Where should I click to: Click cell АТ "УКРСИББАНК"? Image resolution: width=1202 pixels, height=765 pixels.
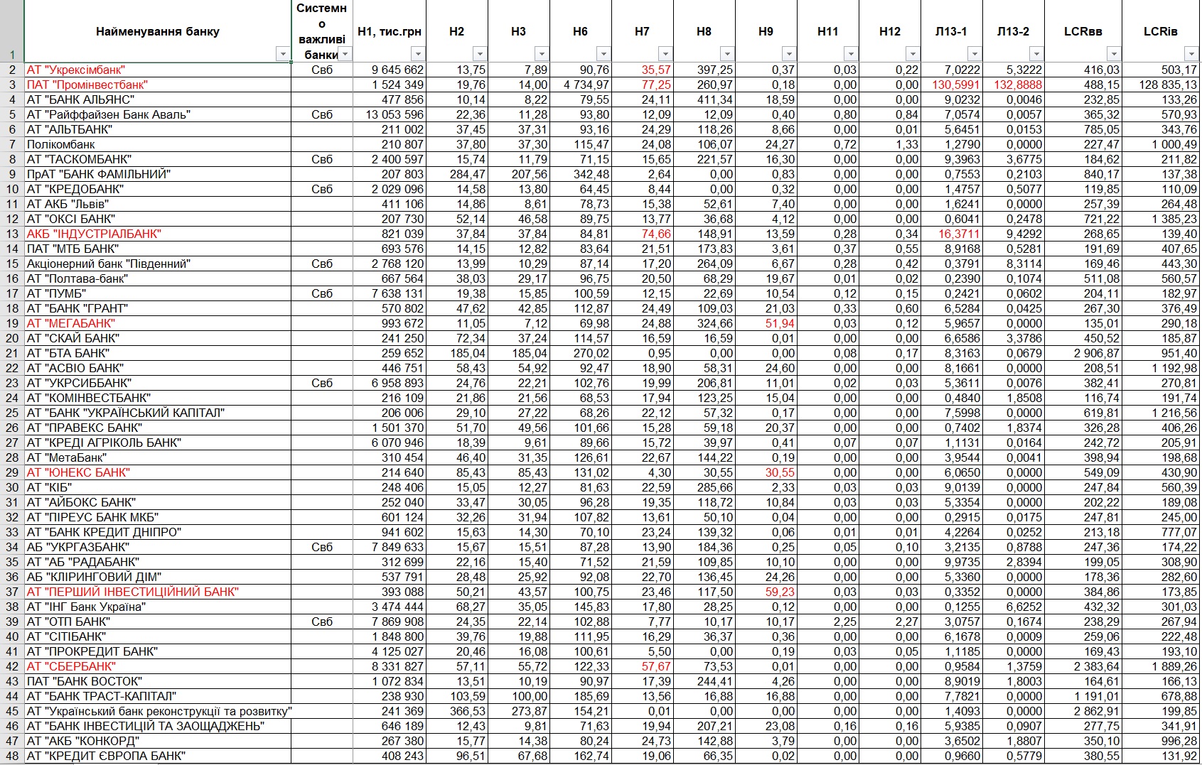point(158,383)
